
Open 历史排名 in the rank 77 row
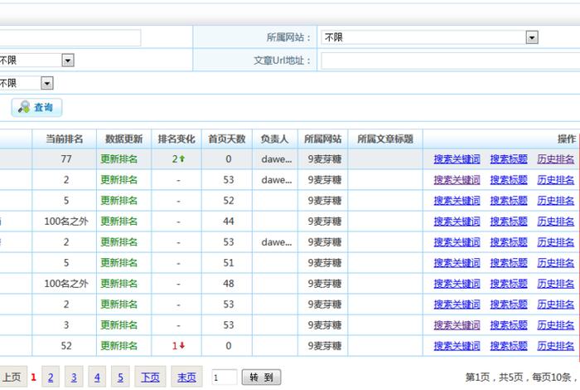[x=556, y=159]
